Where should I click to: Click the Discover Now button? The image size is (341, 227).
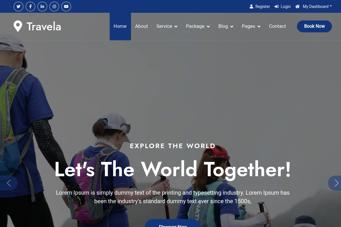(x=173, y=223)
